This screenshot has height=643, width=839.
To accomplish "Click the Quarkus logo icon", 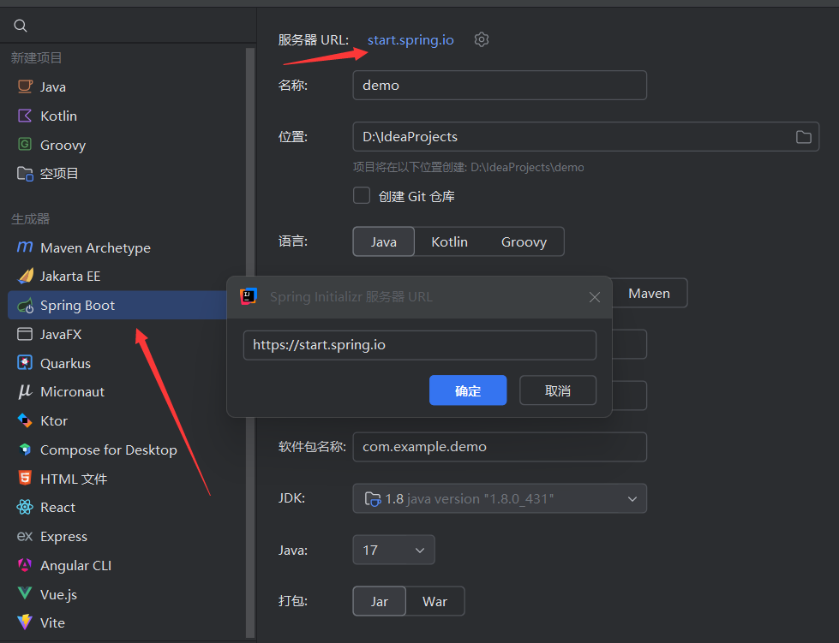I will [25, 363].
